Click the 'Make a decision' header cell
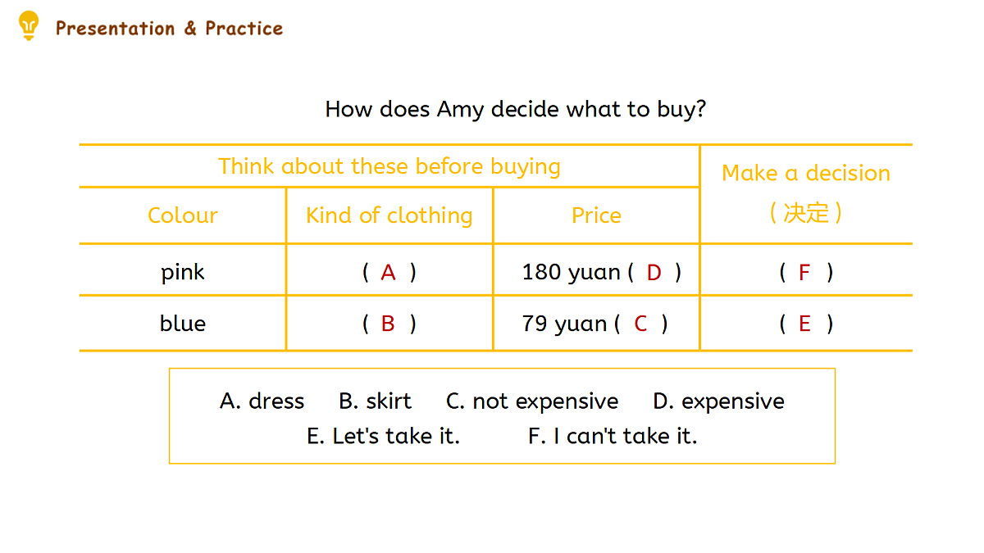The image size is (984, 553). 806,193
